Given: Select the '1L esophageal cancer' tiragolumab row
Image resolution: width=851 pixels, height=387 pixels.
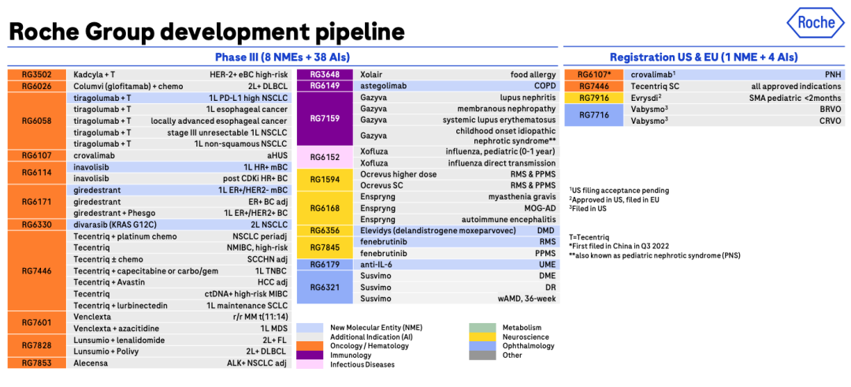Looking at the screenshot, I should [x=180, y=109].
